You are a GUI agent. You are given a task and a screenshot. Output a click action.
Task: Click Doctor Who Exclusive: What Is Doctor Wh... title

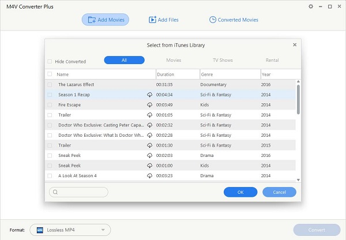pos(101,135)
